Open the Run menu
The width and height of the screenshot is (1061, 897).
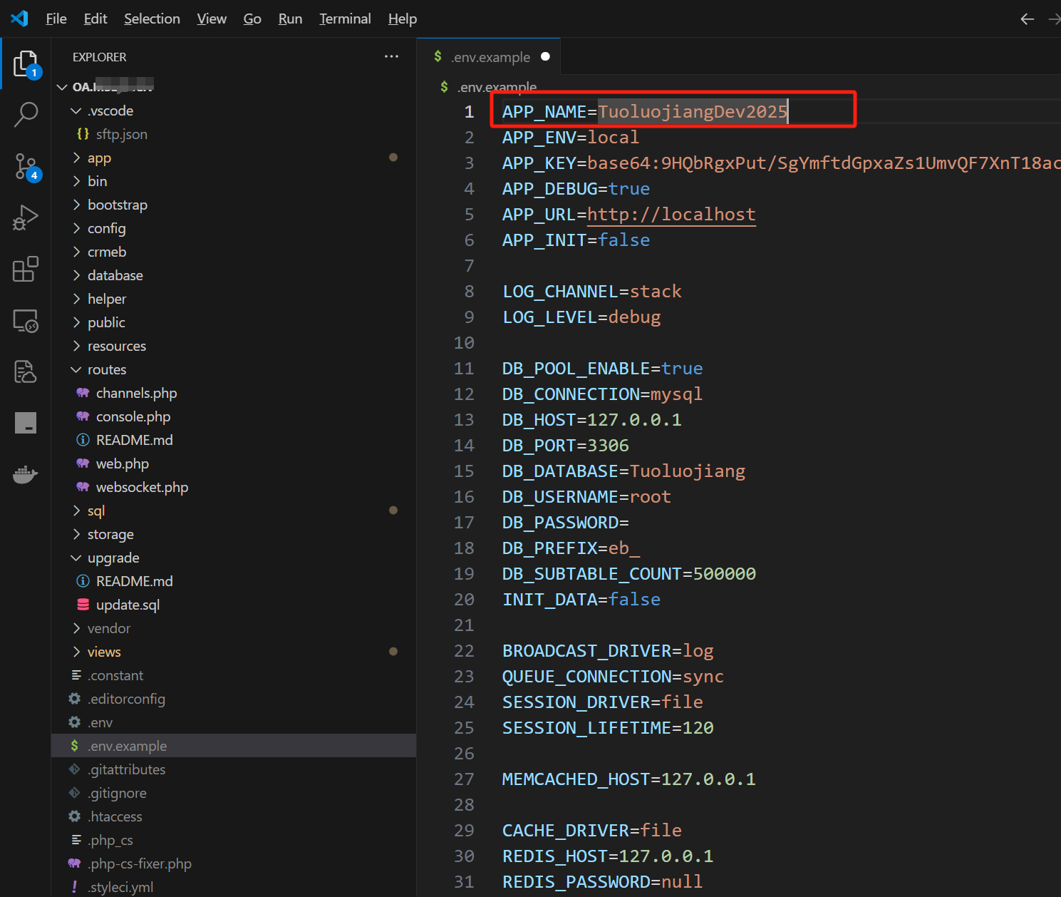[x=290, y=19]
